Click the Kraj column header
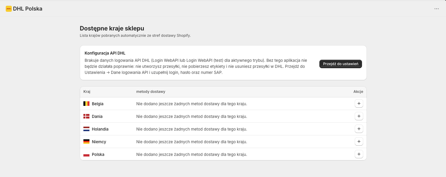The height and width of the screenshot is (177, 446). pyautogui.click(x=87, y=92)
